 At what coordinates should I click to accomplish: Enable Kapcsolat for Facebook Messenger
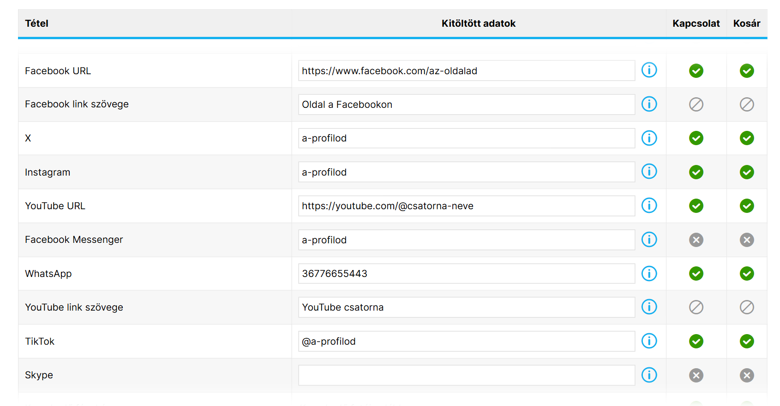[696, 240]
